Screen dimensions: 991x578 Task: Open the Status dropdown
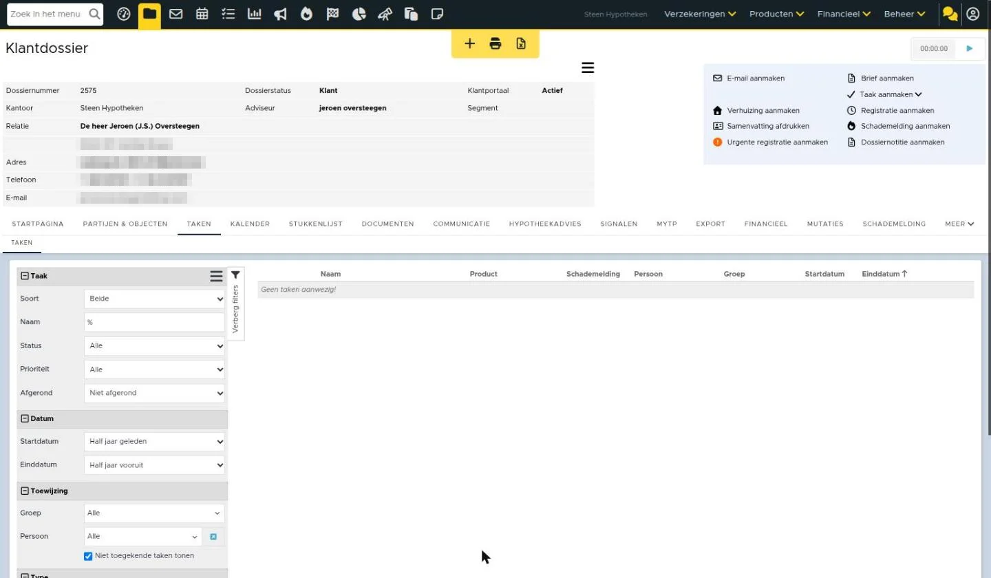[x=154, y=346]
